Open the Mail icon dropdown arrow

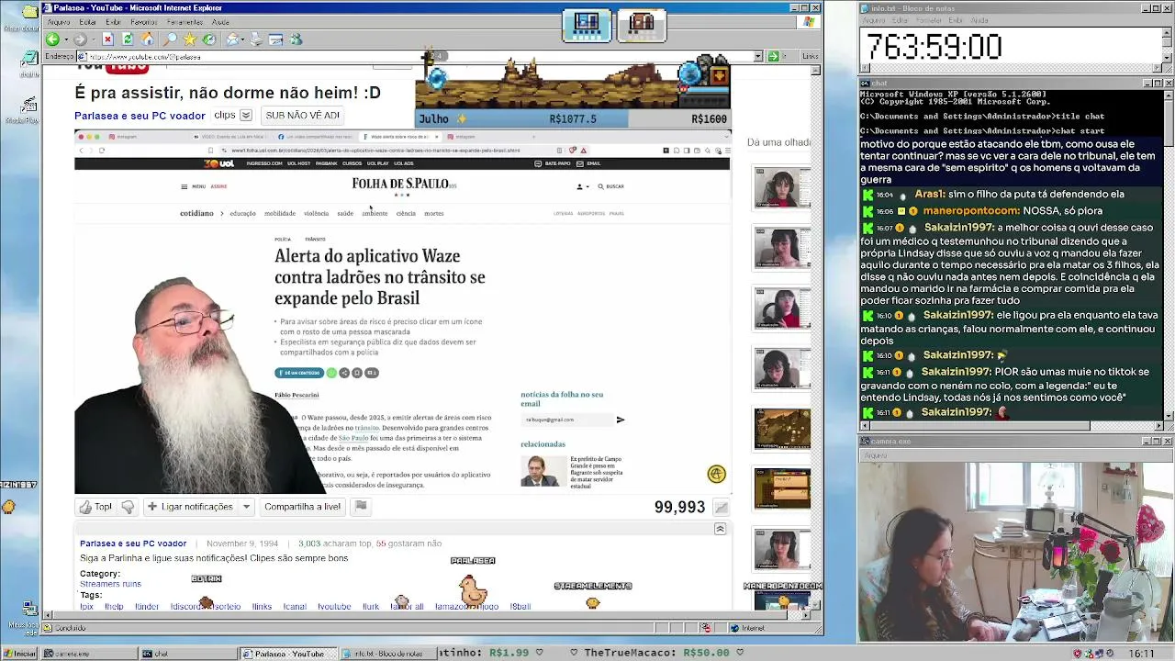tap(243, 39)
